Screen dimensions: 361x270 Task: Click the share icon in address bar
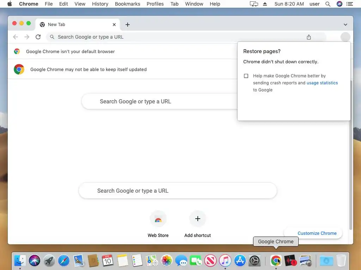309,37
